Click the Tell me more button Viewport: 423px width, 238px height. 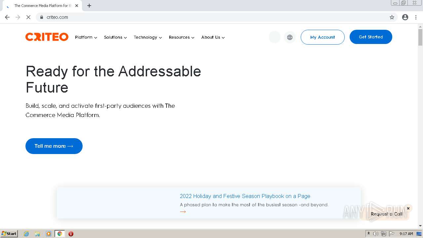(54, 146)
